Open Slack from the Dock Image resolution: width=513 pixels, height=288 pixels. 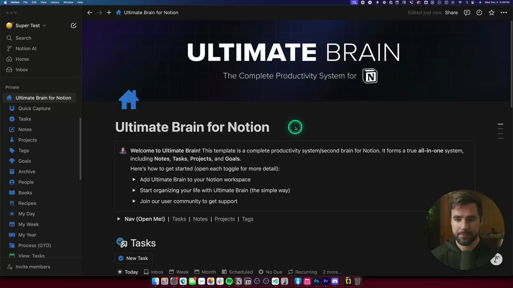(x=220, y=282)
